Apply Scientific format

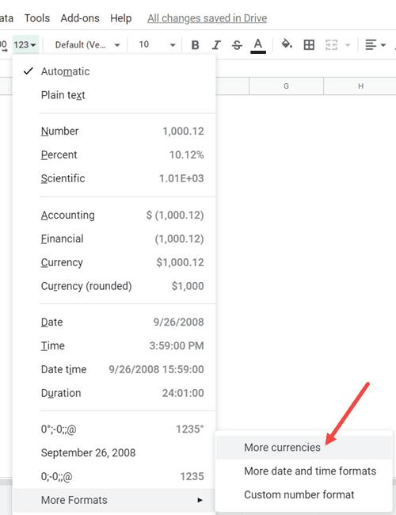point(114,178)
